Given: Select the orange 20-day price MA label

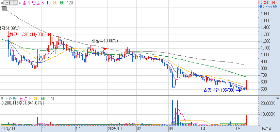Looking at the screenshot, I should coord(55,3).
